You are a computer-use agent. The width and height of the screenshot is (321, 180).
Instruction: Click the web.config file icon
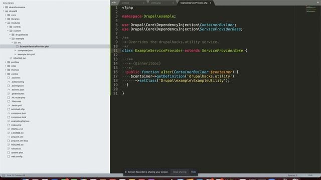point(9,156)
